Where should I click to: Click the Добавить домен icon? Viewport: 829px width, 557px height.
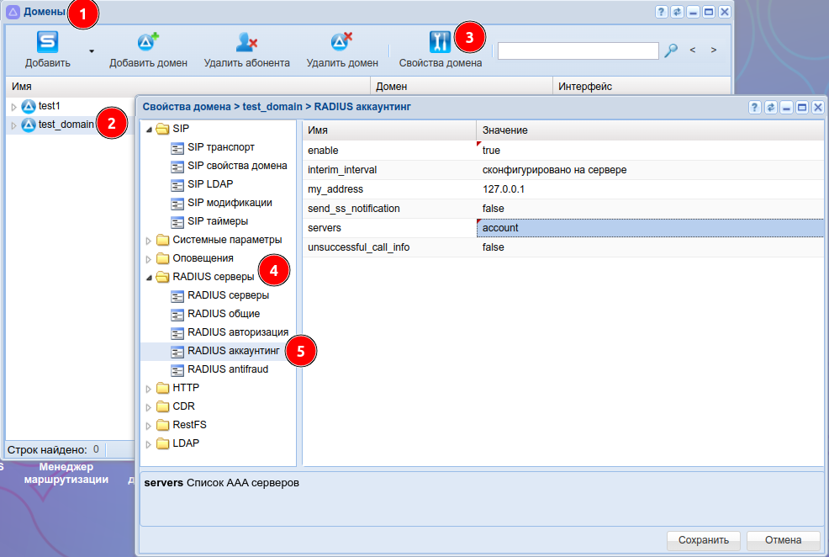click(x=148, y=43)
